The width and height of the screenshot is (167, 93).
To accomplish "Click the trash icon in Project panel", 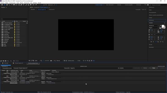I will tap(14, 61).
